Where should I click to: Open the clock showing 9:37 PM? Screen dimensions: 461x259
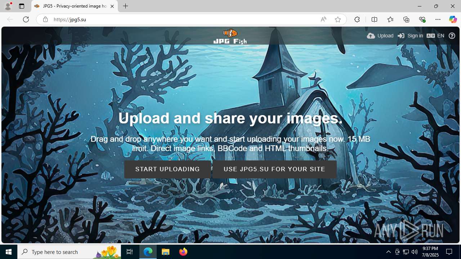coord(430,252)
